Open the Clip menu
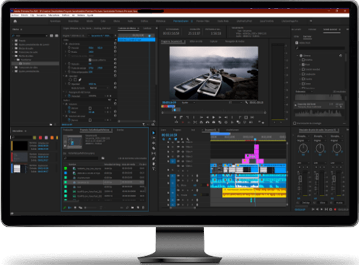 tap(32, 15)
